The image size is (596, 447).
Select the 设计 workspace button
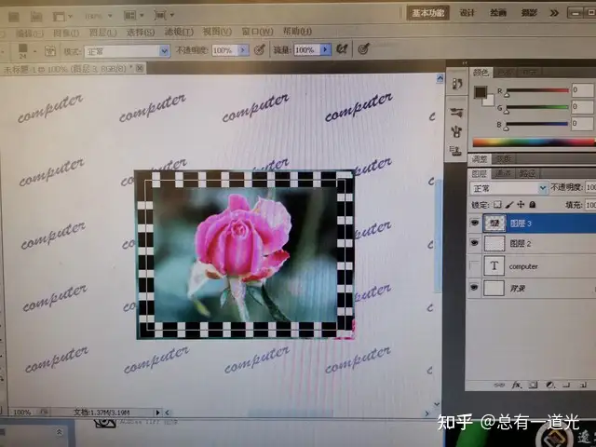click(467, 13)
